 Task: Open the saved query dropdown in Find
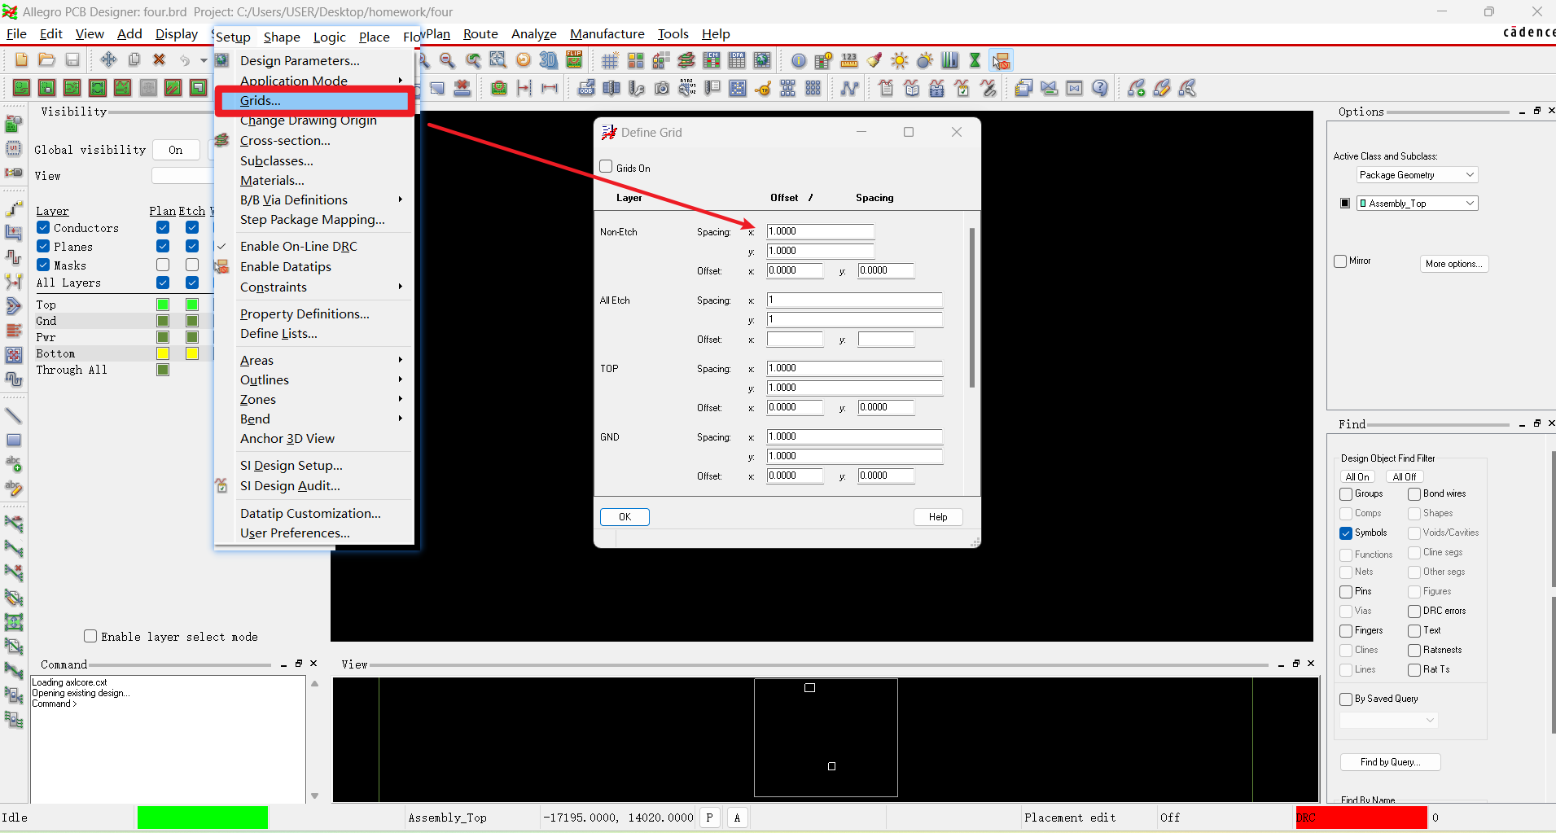[x=1388, y=721]
